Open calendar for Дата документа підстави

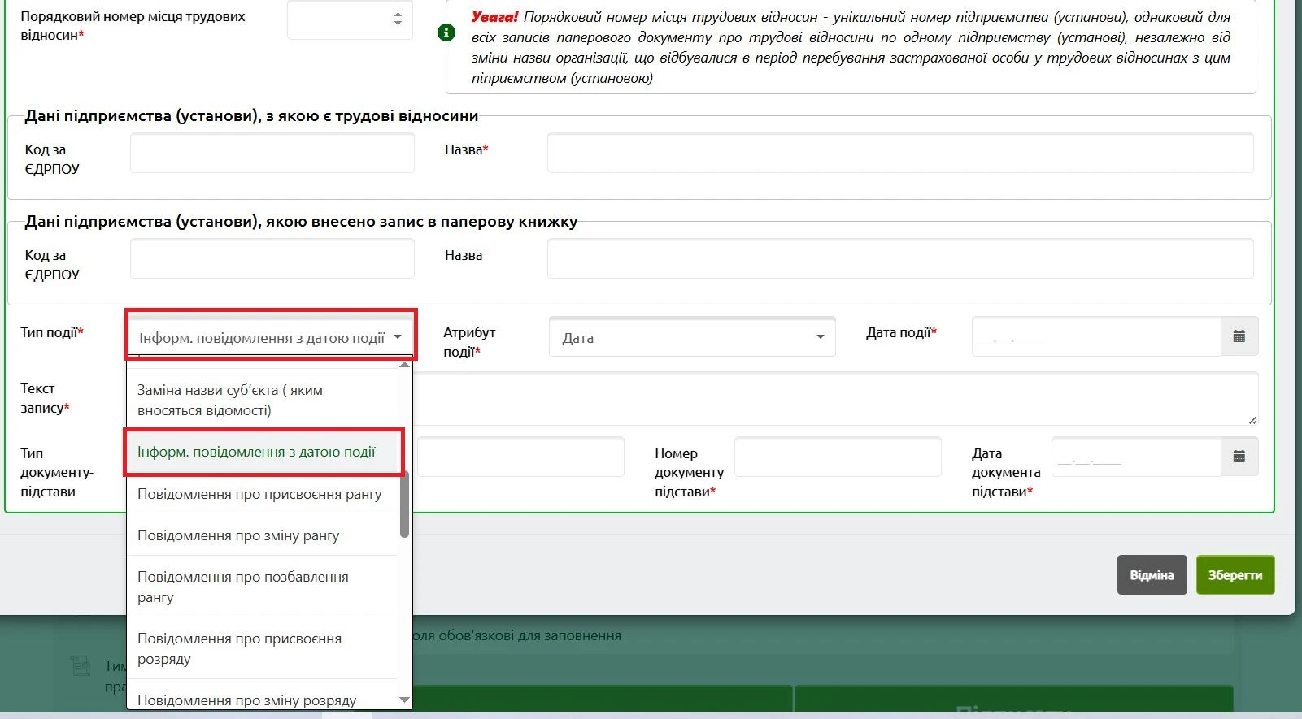(x=1239, y=457)
